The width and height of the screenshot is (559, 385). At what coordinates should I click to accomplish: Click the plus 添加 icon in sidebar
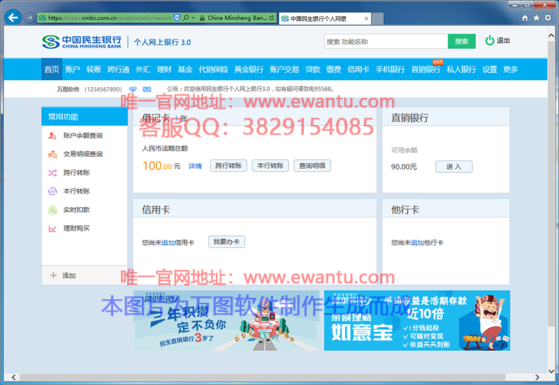click(x=54, y=275)
